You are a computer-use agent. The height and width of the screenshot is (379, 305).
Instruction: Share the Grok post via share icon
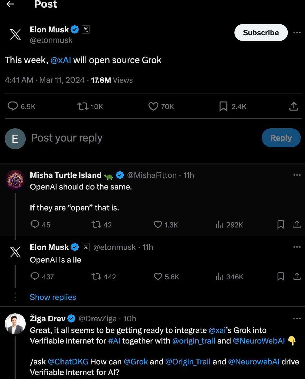[x=294, y=107]
